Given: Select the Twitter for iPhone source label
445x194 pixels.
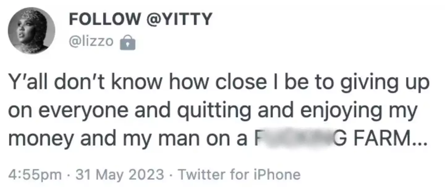Looking at the screenshot, I should (239, 174).
